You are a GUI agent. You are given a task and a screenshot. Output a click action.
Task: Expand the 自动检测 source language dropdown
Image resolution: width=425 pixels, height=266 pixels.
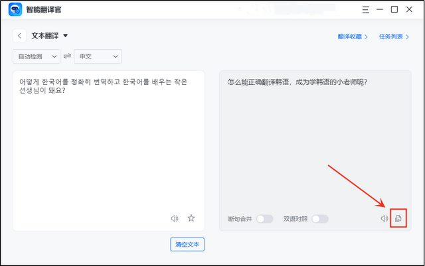37,56
